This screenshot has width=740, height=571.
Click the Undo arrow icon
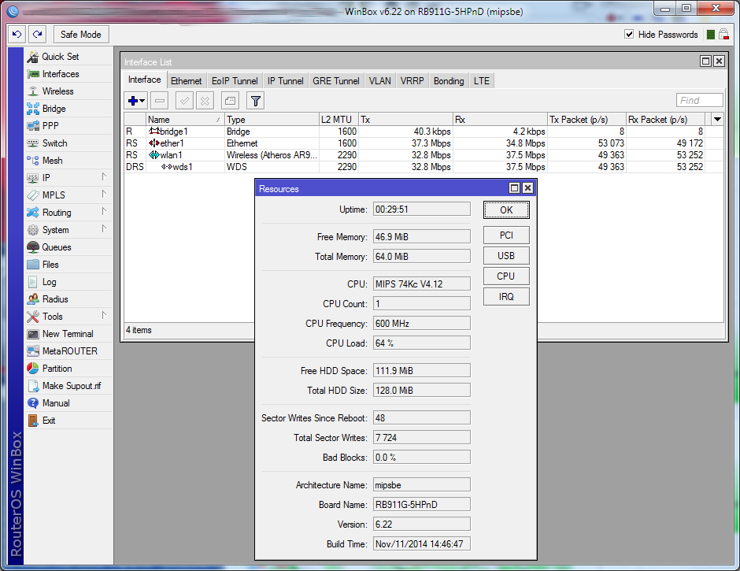point(17,35)
